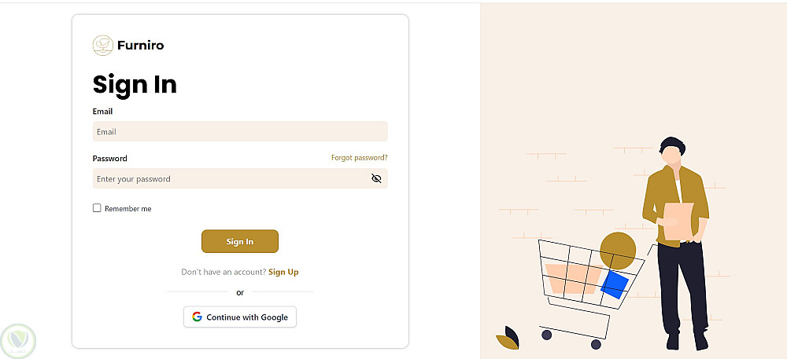This screenshot has width=787, height=359.
Task: Focus the Enter your password field
Action: [x=228, y=178]
